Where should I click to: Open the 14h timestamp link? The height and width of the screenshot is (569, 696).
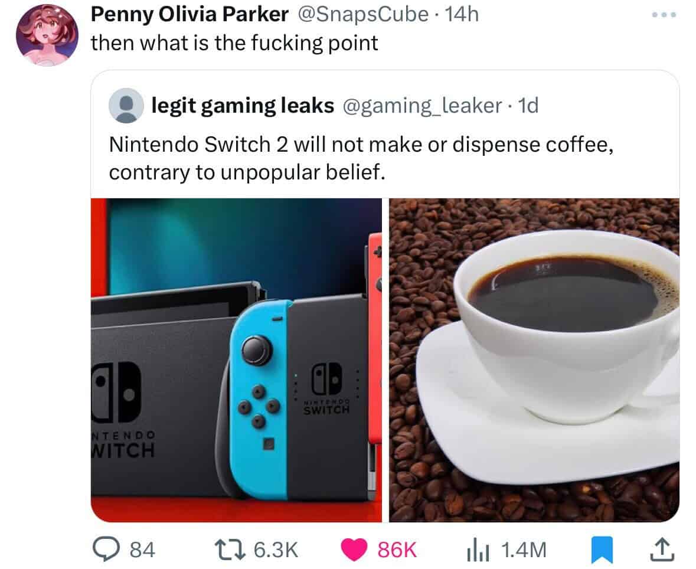462,14
